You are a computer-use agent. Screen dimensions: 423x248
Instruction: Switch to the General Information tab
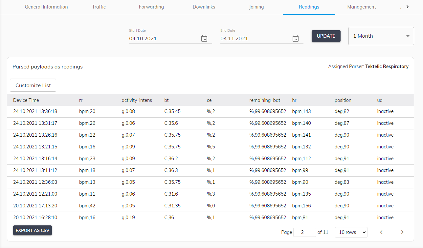coord(46,7)
